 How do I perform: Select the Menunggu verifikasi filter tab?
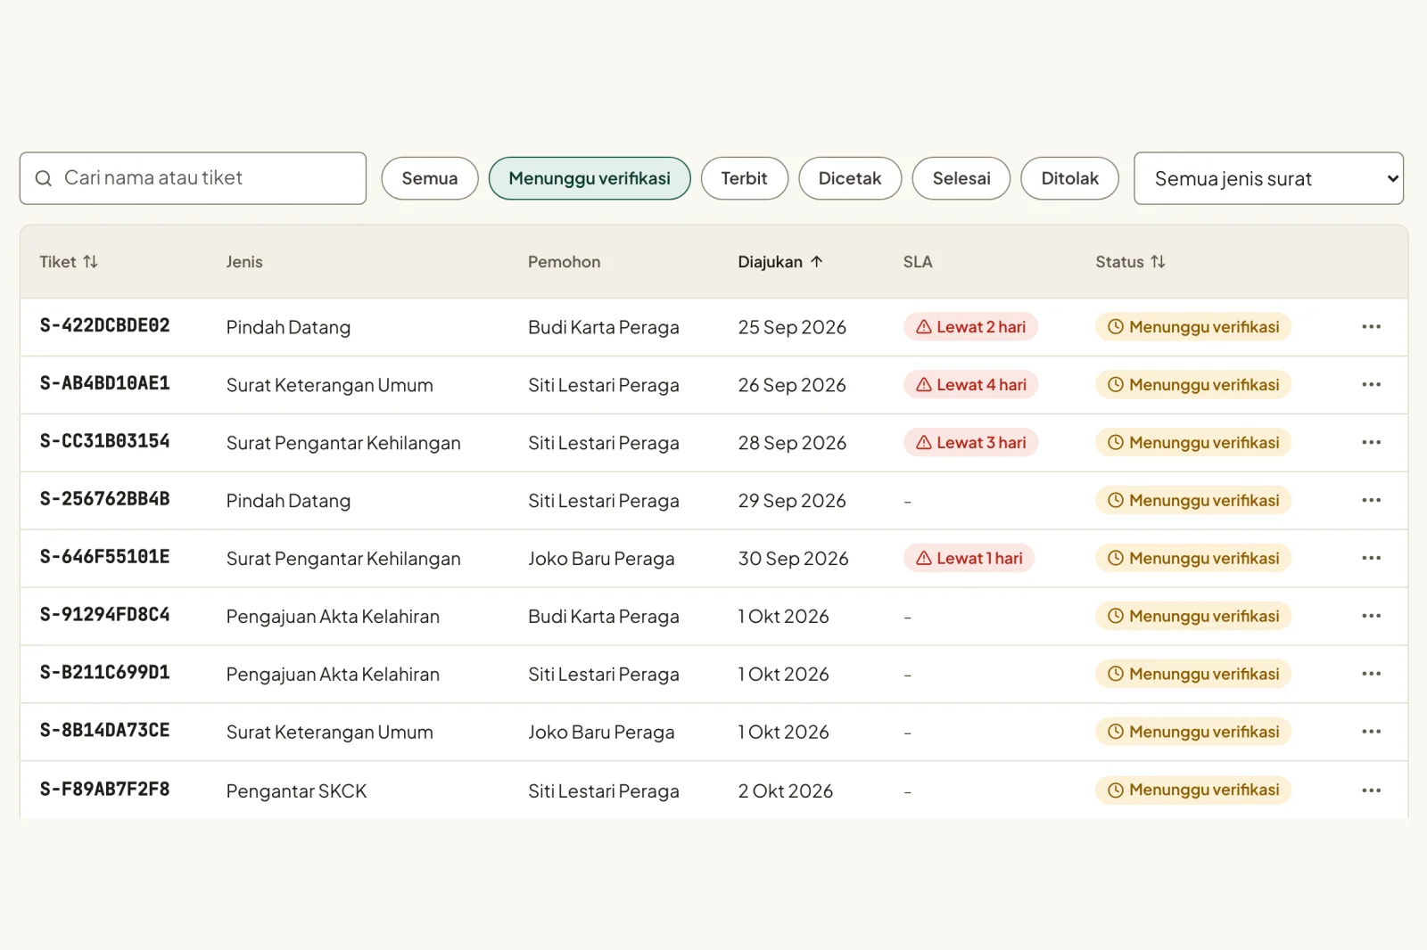pyautogui.click(x=590, y=178)
